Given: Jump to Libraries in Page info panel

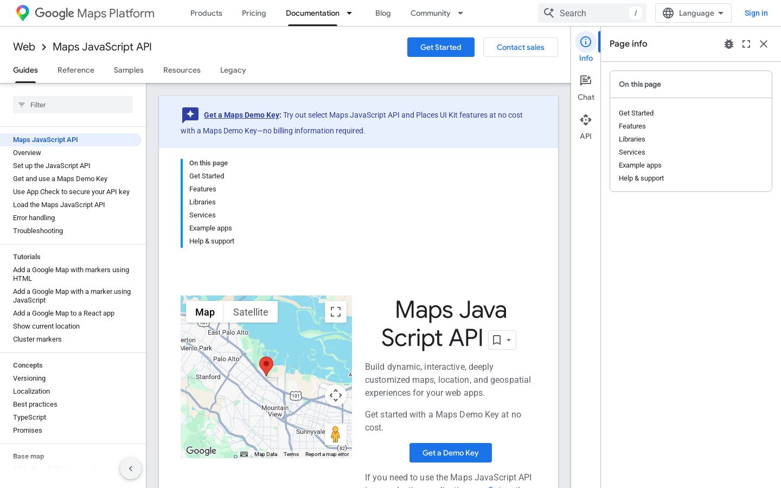Looking at the screenshot, I should [x=632, y=139].
